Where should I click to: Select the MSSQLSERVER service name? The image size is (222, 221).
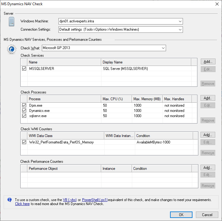tap(42, 69)
